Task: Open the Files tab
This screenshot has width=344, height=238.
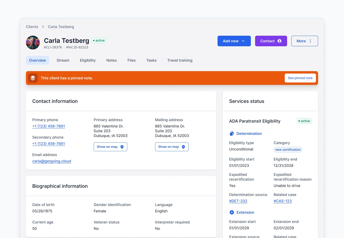Action: 132,60
